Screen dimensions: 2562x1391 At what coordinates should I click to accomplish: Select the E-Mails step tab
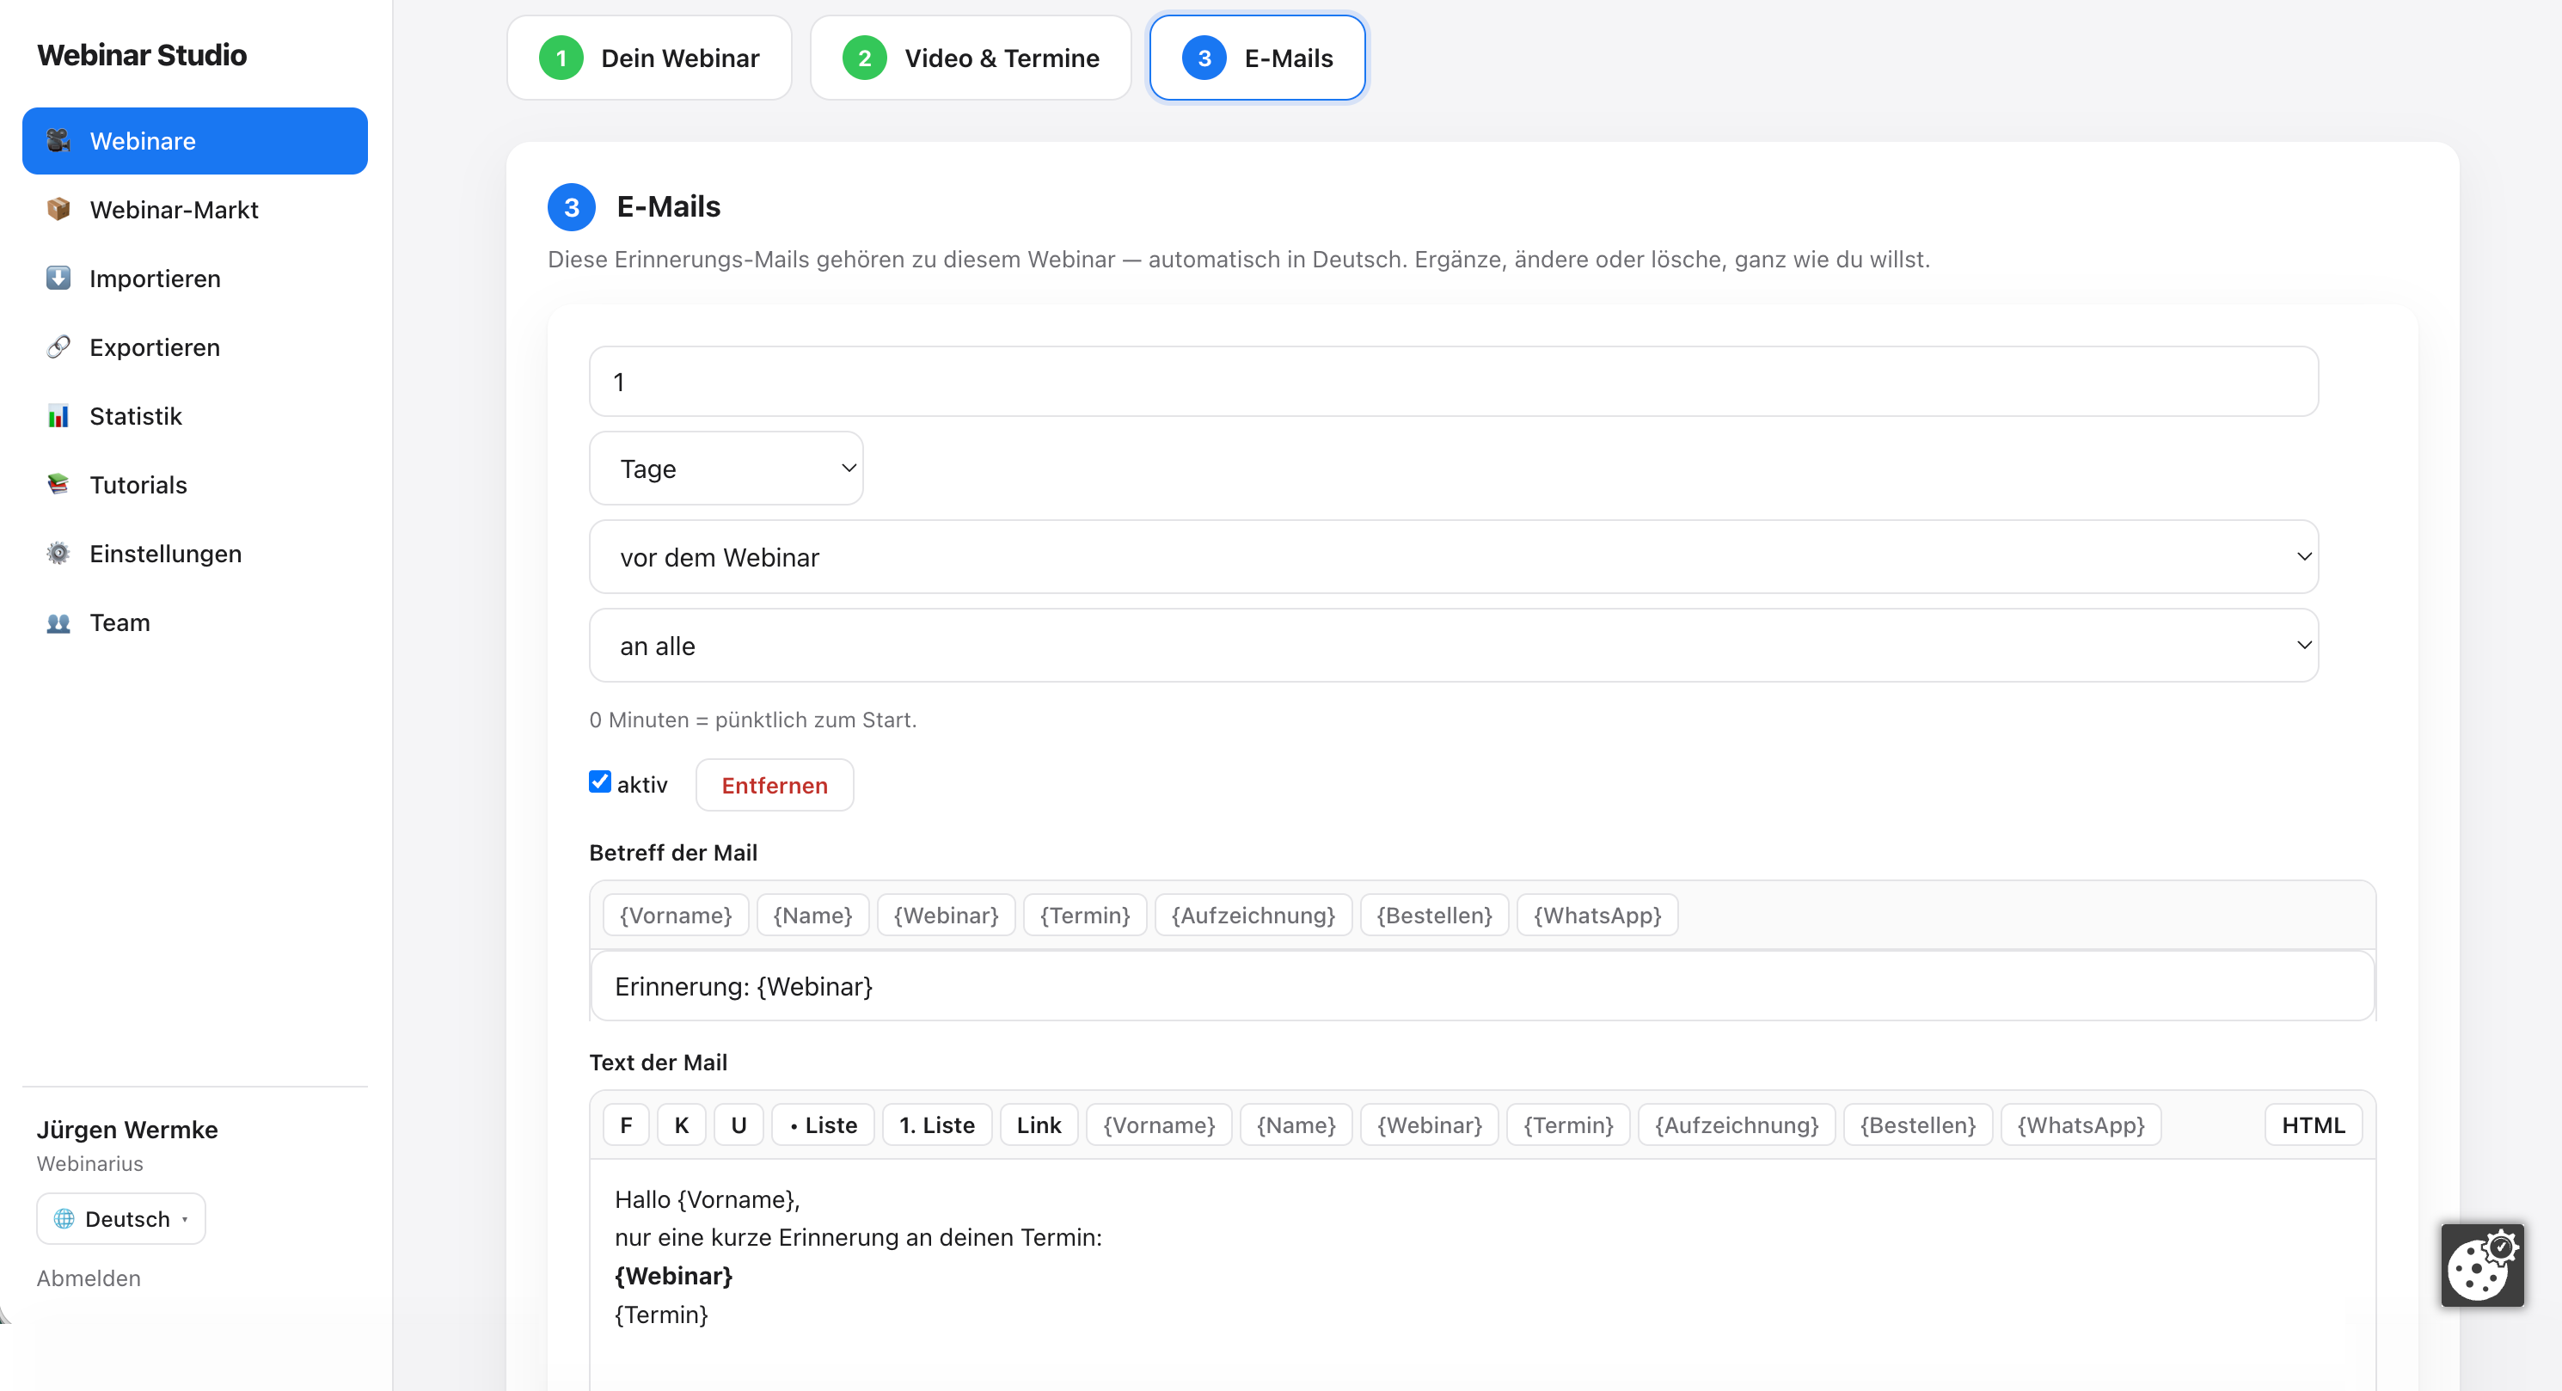(x=1257, y=58)
